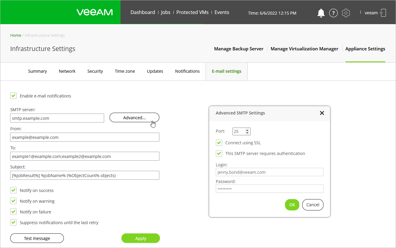Click the SMTP server input field
Image resolution: width=396 pixels, height=248 pixels.
coord(57,118)
